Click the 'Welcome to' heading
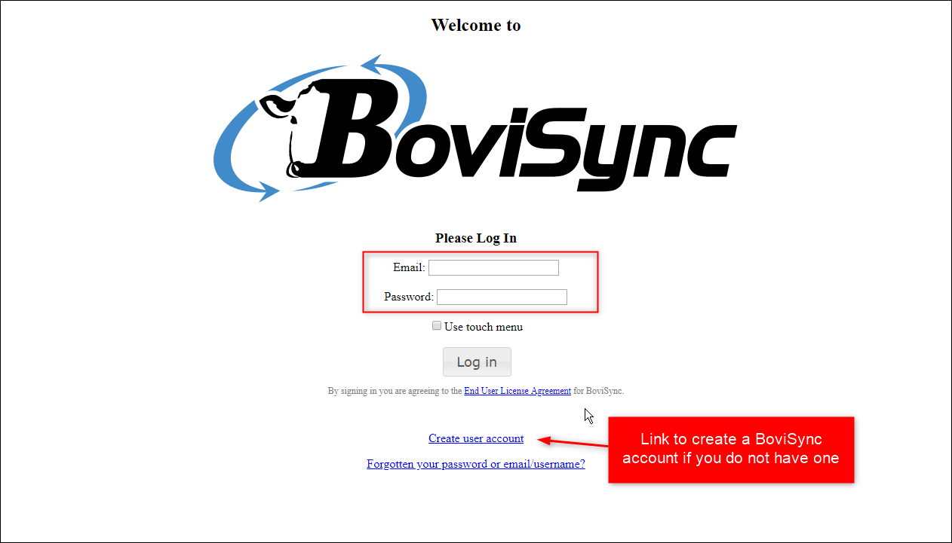This screenshot has width=952, height=543. pyautogui.click(x=476, y=25)
